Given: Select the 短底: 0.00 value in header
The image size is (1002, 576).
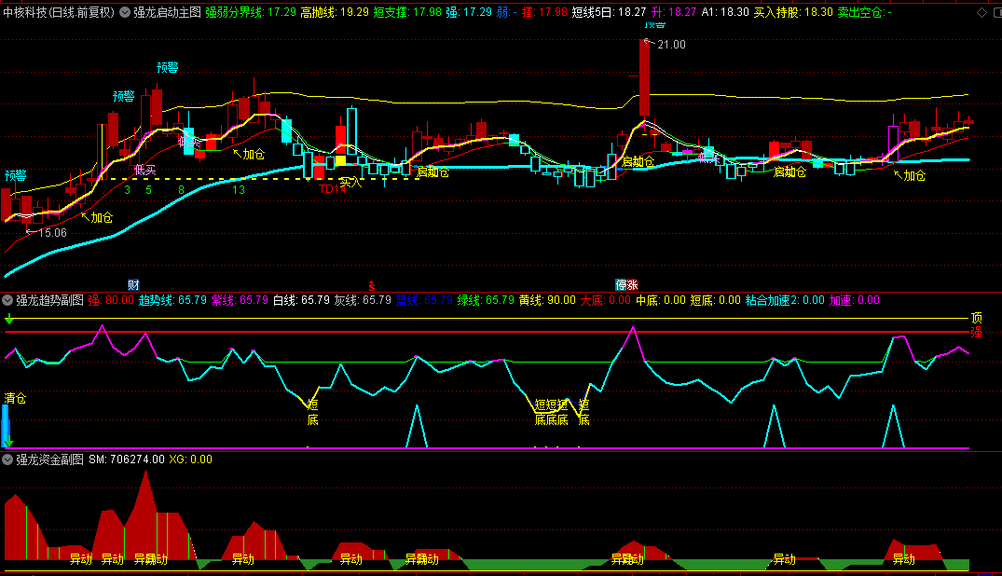Looking at the screenshot, I should pyautogui.click(x=715, y=300).
